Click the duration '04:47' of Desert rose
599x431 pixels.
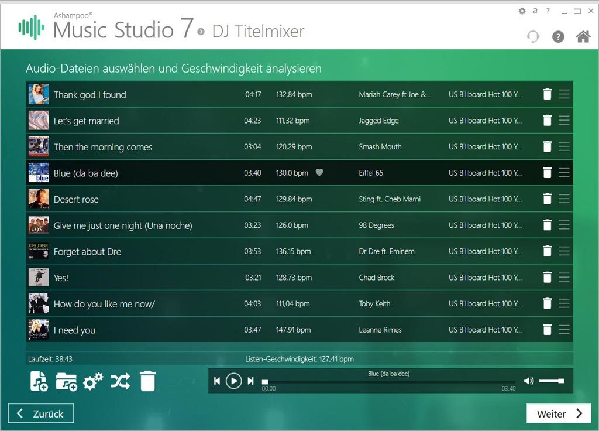253,199
